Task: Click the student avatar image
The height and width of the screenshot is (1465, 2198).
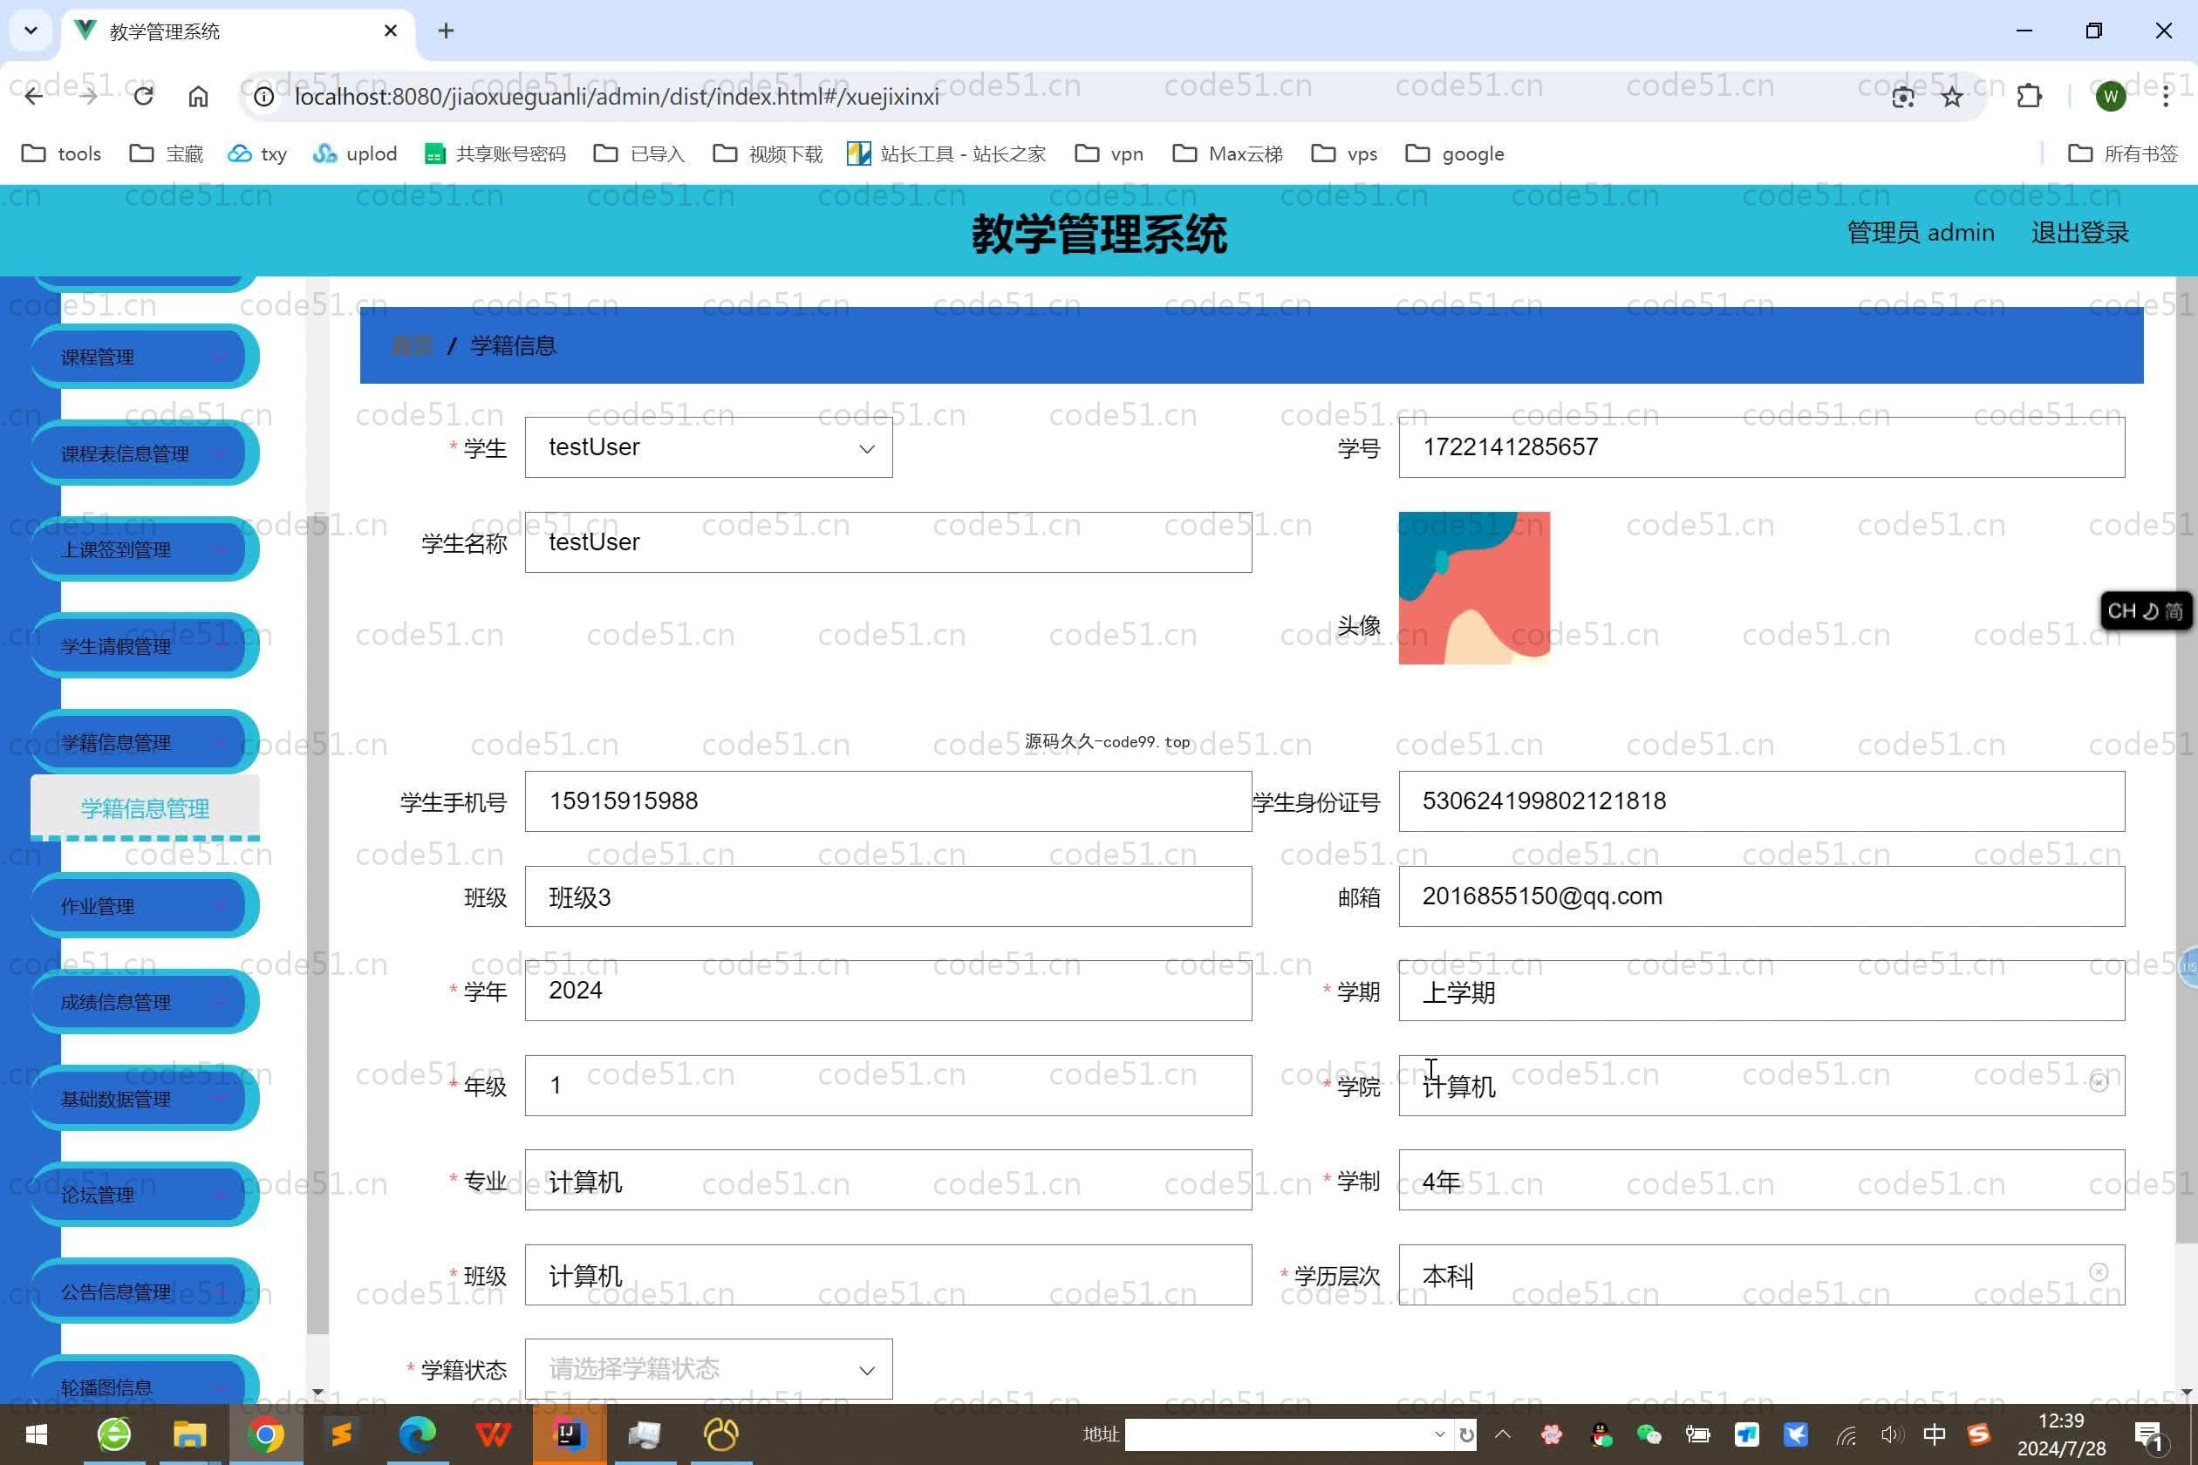Action: click(x=1474, y=588)
